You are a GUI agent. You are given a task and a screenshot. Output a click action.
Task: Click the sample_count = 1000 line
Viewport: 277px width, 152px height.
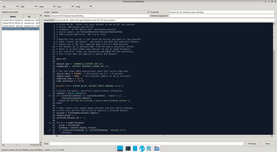[x=68, y=76]
